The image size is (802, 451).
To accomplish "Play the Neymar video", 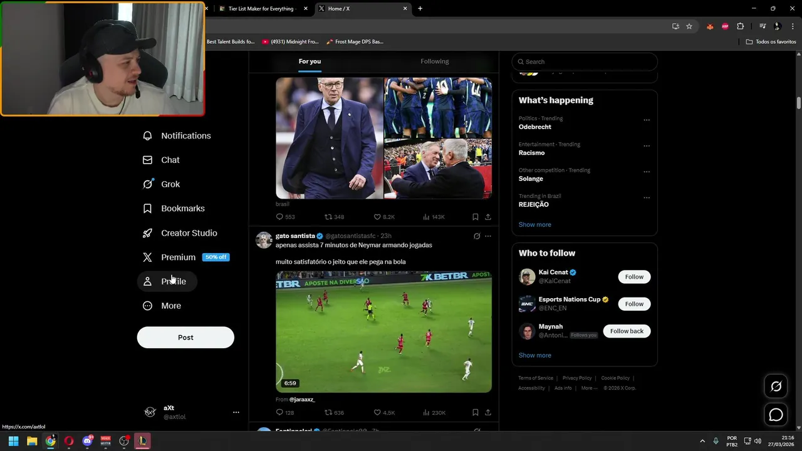I will (383, 332).
